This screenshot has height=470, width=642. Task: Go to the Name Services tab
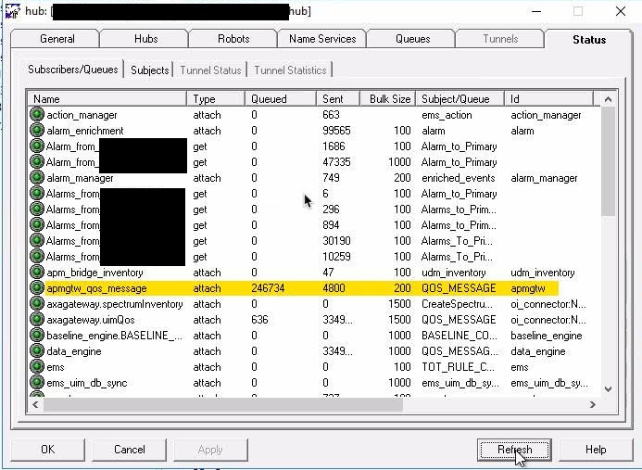322,39
